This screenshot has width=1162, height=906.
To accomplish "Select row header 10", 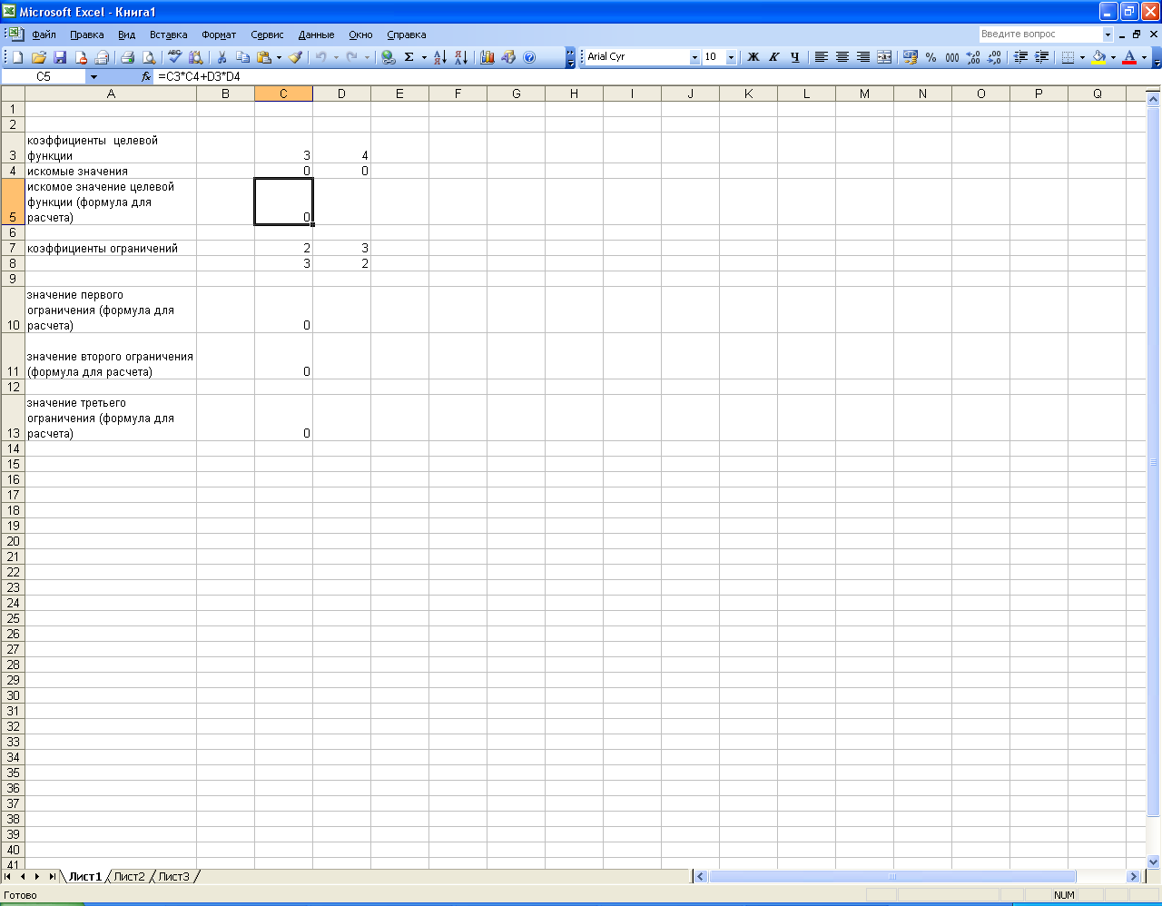I will [13, 310].
